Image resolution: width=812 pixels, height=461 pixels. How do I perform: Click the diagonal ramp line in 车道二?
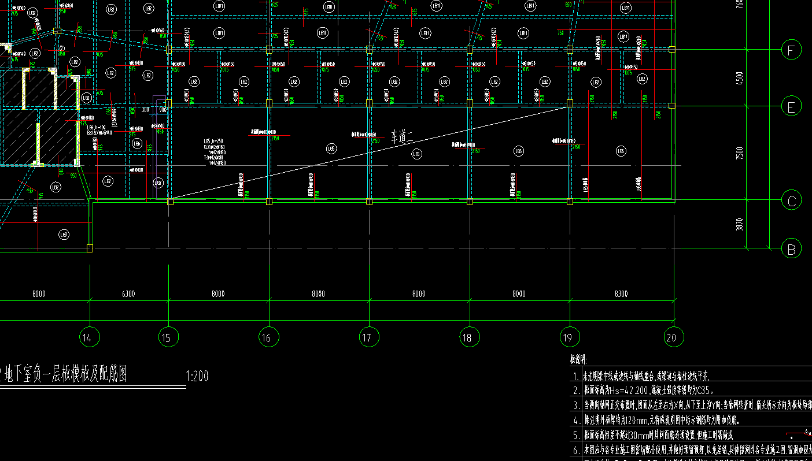[370, 152]
